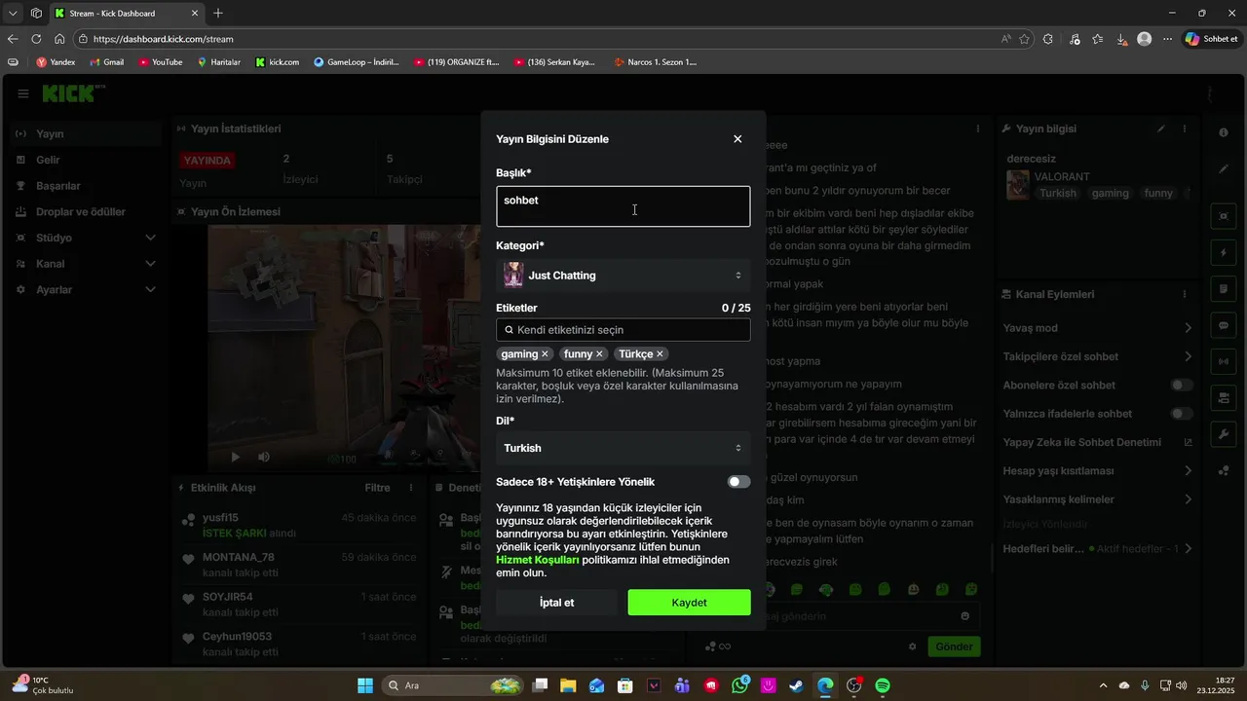Open chat settings gear beside Gönder

tap(913, 646)
